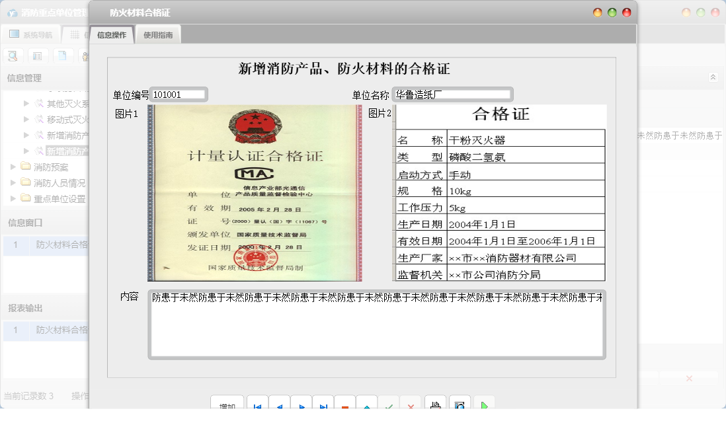Open the search icon in the left toolbar
The width and height of the screenshot is (726, 423).
pos(12,56)
